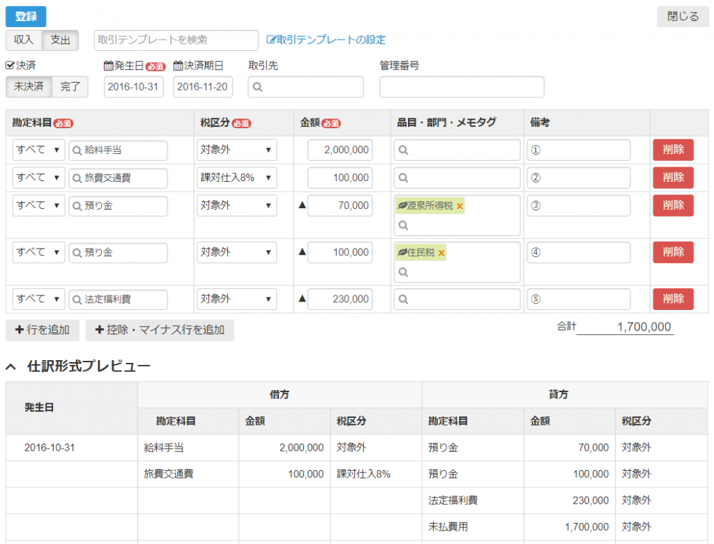Click search icon in 法定福利費 tag field
This screenshot has height=544, width=714.
pyautogui.click(x=403, y=300)
